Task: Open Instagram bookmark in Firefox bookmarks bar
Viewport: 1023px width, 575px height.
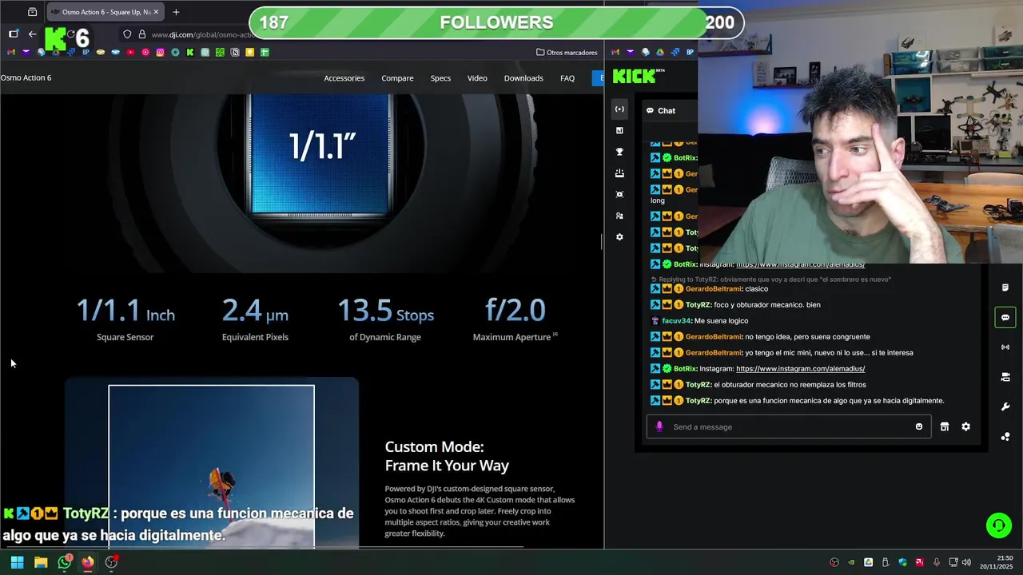Action: 160,52
